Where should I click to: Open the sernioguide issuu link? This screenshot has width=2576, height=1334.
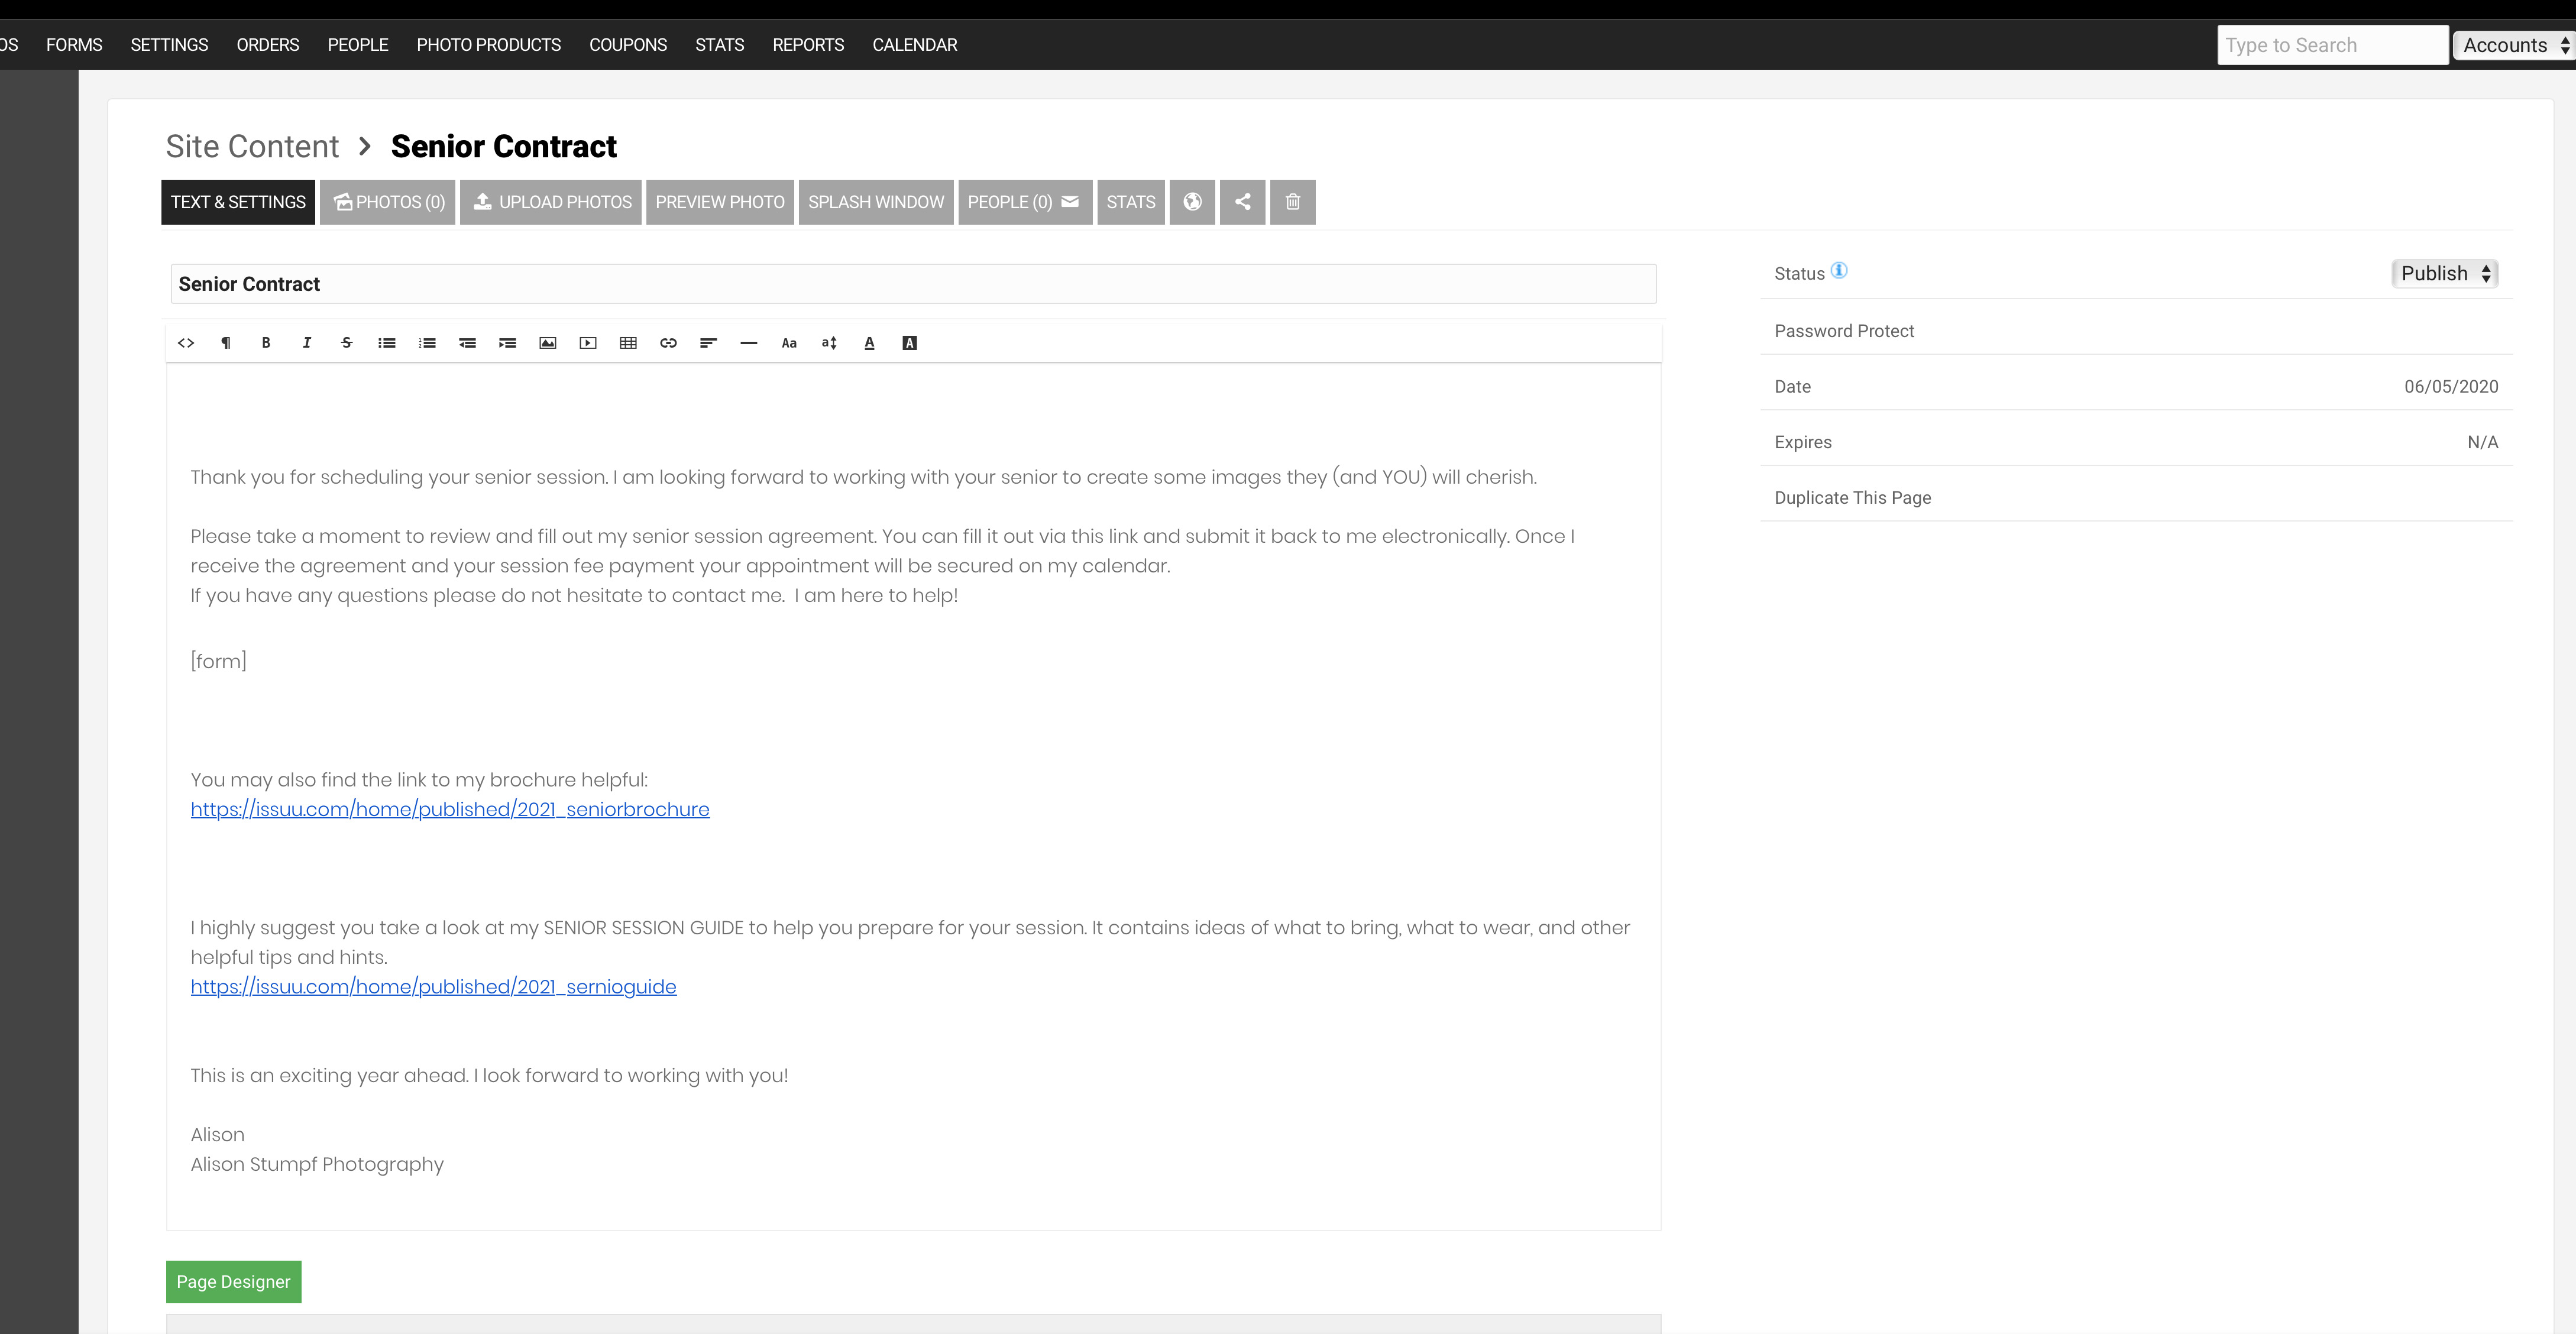433,987
